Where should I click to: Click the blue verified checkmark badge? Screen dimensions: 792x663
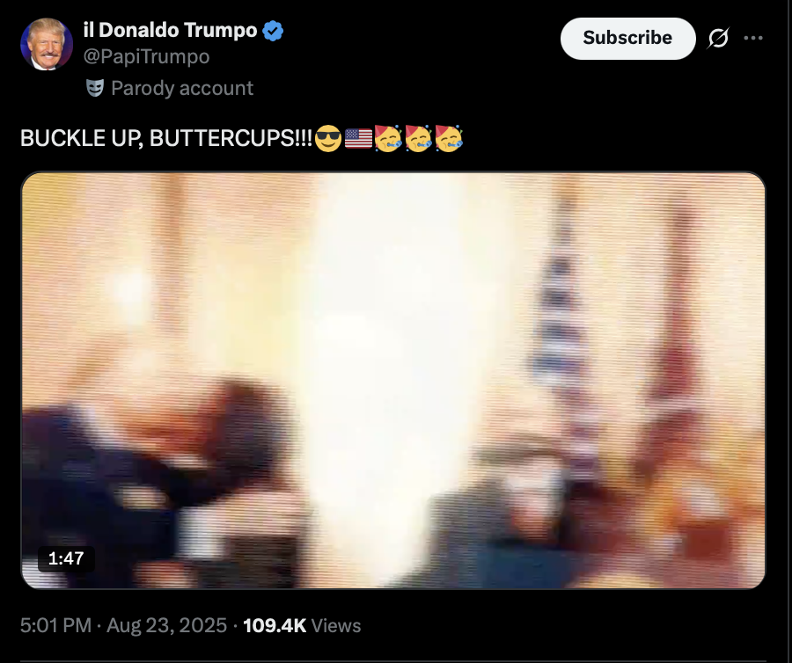[273, 31]
